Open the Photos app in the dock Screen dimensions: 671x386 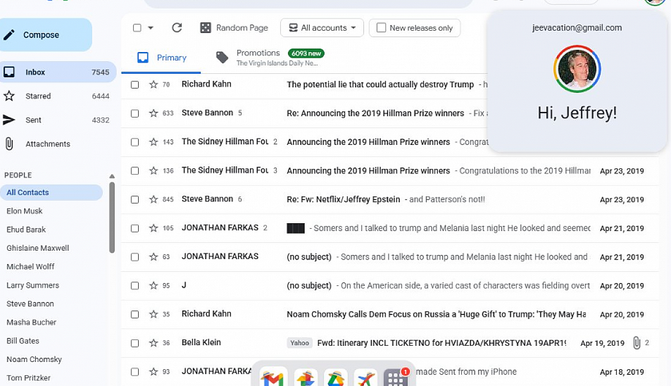pos(305,379)
